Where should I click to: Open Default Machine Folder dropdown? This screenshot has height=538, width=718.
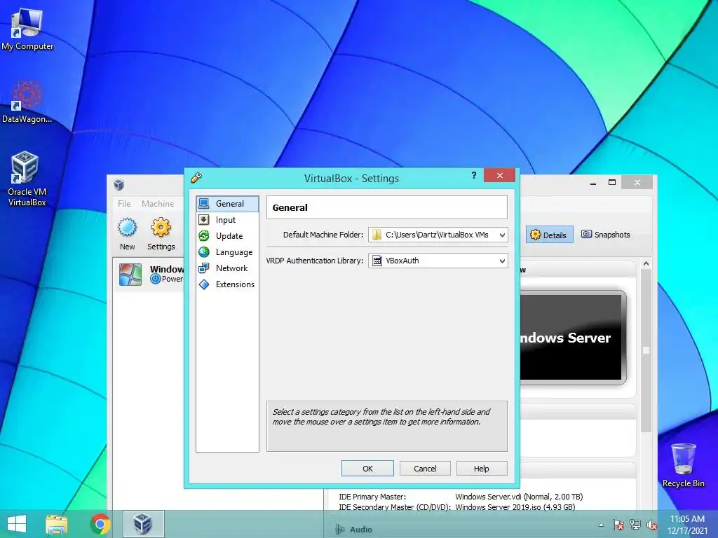point(438,235)
